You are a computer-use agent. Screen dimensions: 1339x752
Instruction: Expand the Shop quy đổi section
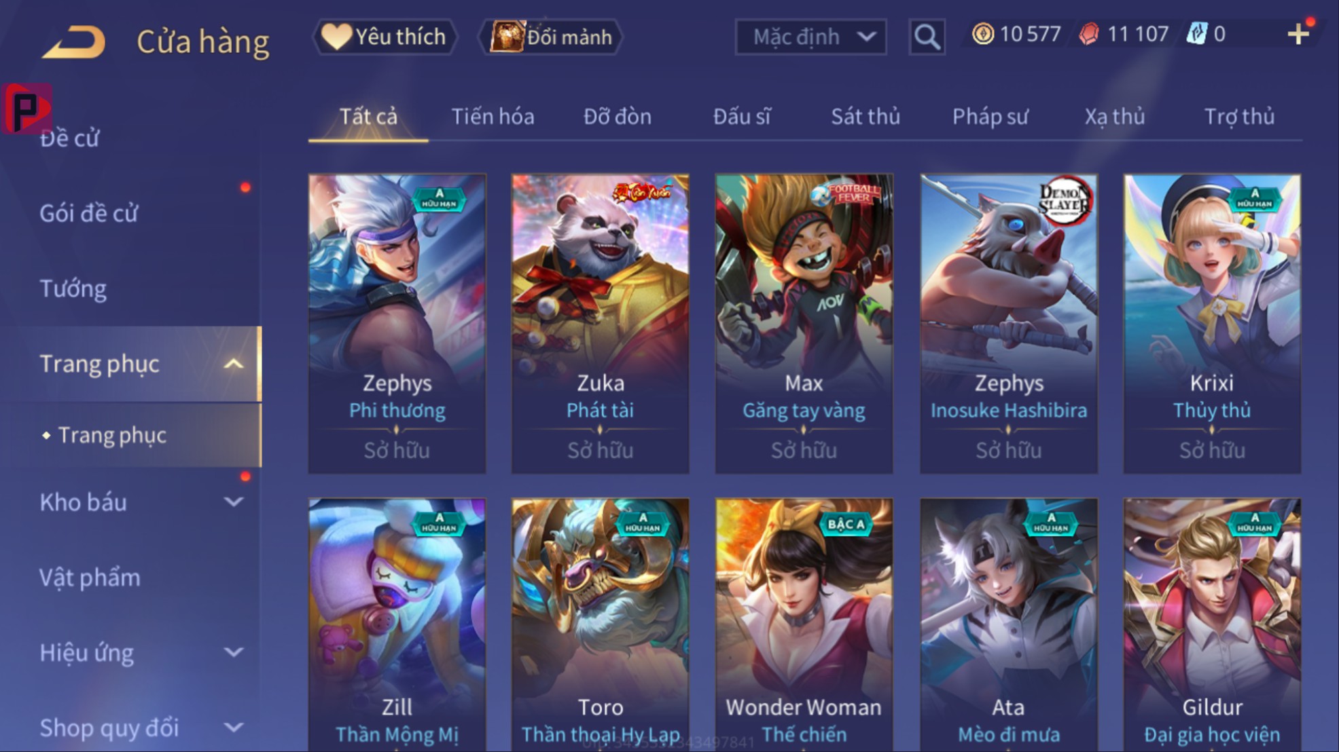coord(233,728)
